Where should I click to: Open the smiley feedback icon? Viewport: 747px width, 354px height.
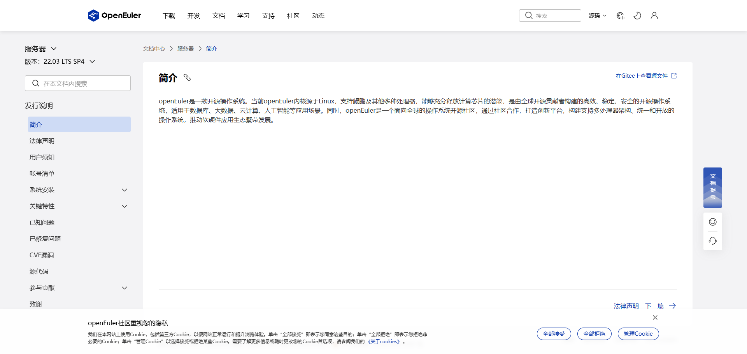click(713, 222)
